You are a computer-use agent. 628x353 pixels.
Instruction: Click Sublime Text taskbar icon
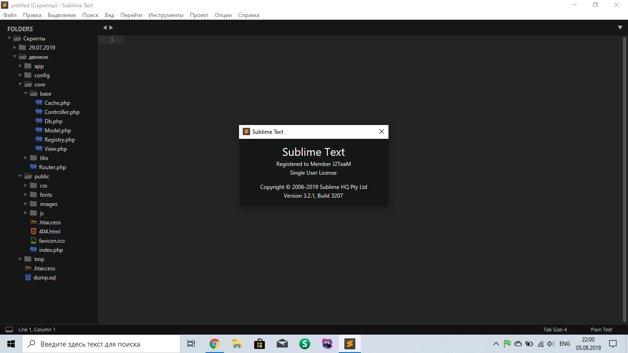350,344
